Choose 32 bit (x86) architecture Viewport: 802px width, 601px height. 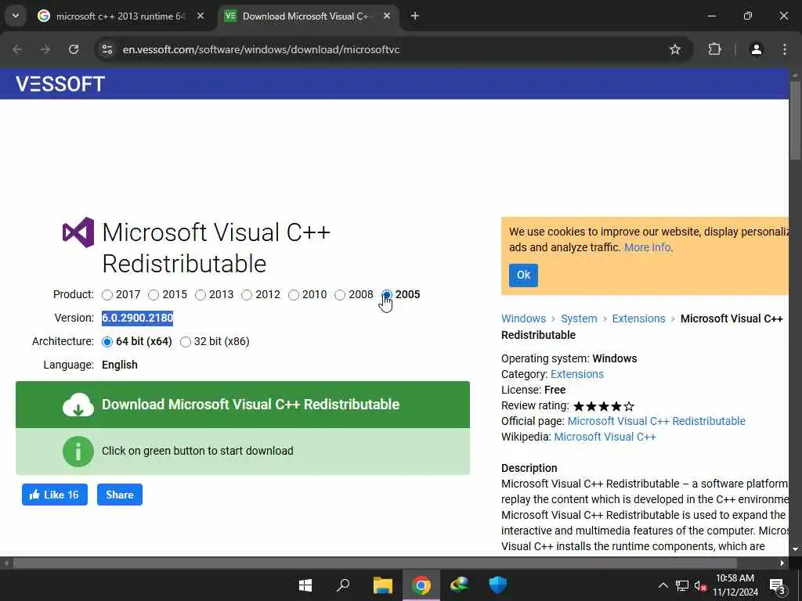point(186,342)
